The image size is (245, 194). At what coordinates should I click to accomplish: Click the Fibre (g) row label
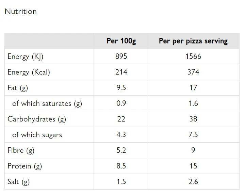point(21,150)
